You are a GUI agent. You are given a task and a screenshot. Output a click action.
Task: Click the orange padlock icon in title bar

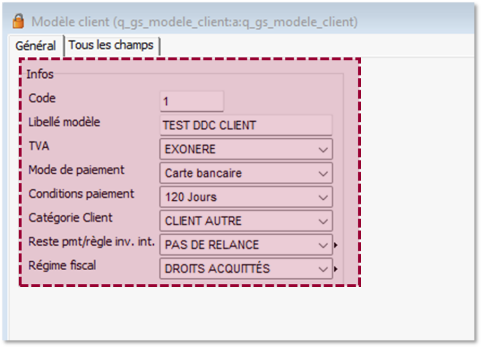pos(19,22)
